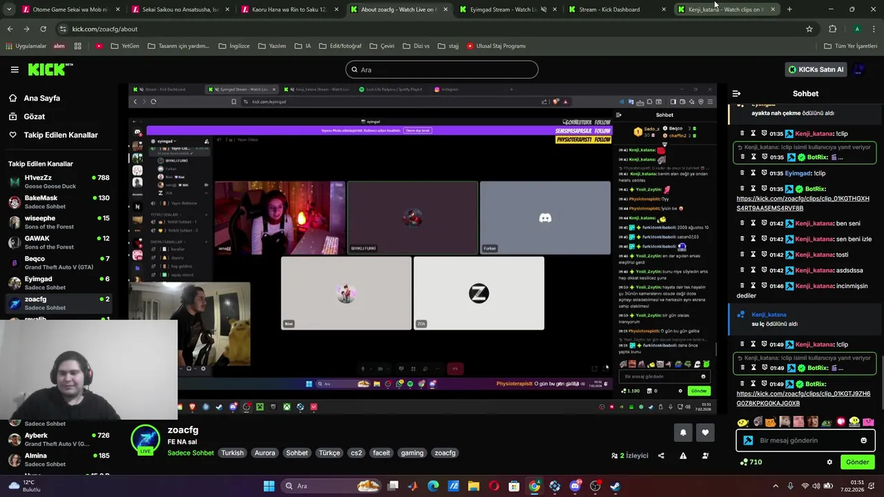Screen dimensions: 884x497
Task: Open the YetGen bookmarks folder
Action: pyautogui.click(x=125, y=46)
